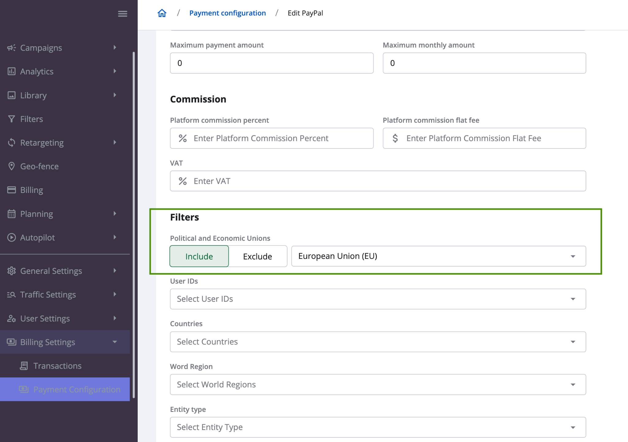Expand the Campaigns submenu arrow
Screen dimensions: 628x442
click(x=115, y=47)
